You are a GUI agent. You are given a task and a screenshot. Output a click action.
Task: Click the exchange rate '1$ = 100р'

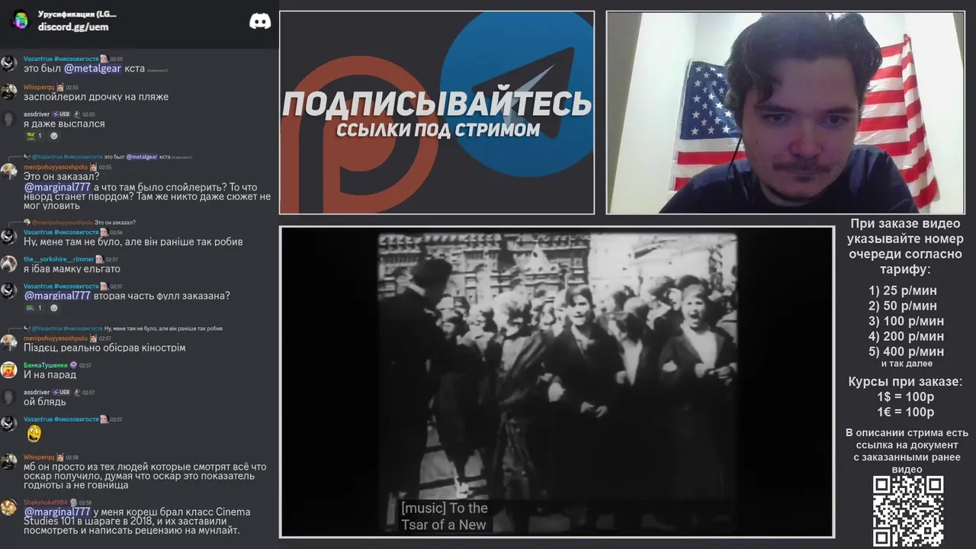905,396
